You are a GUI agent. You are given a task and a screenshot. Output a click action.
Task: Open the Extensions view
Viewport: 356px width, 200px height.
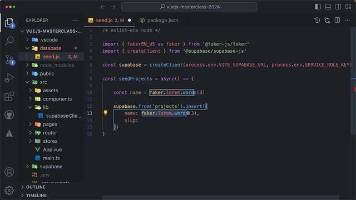[9, 96]
